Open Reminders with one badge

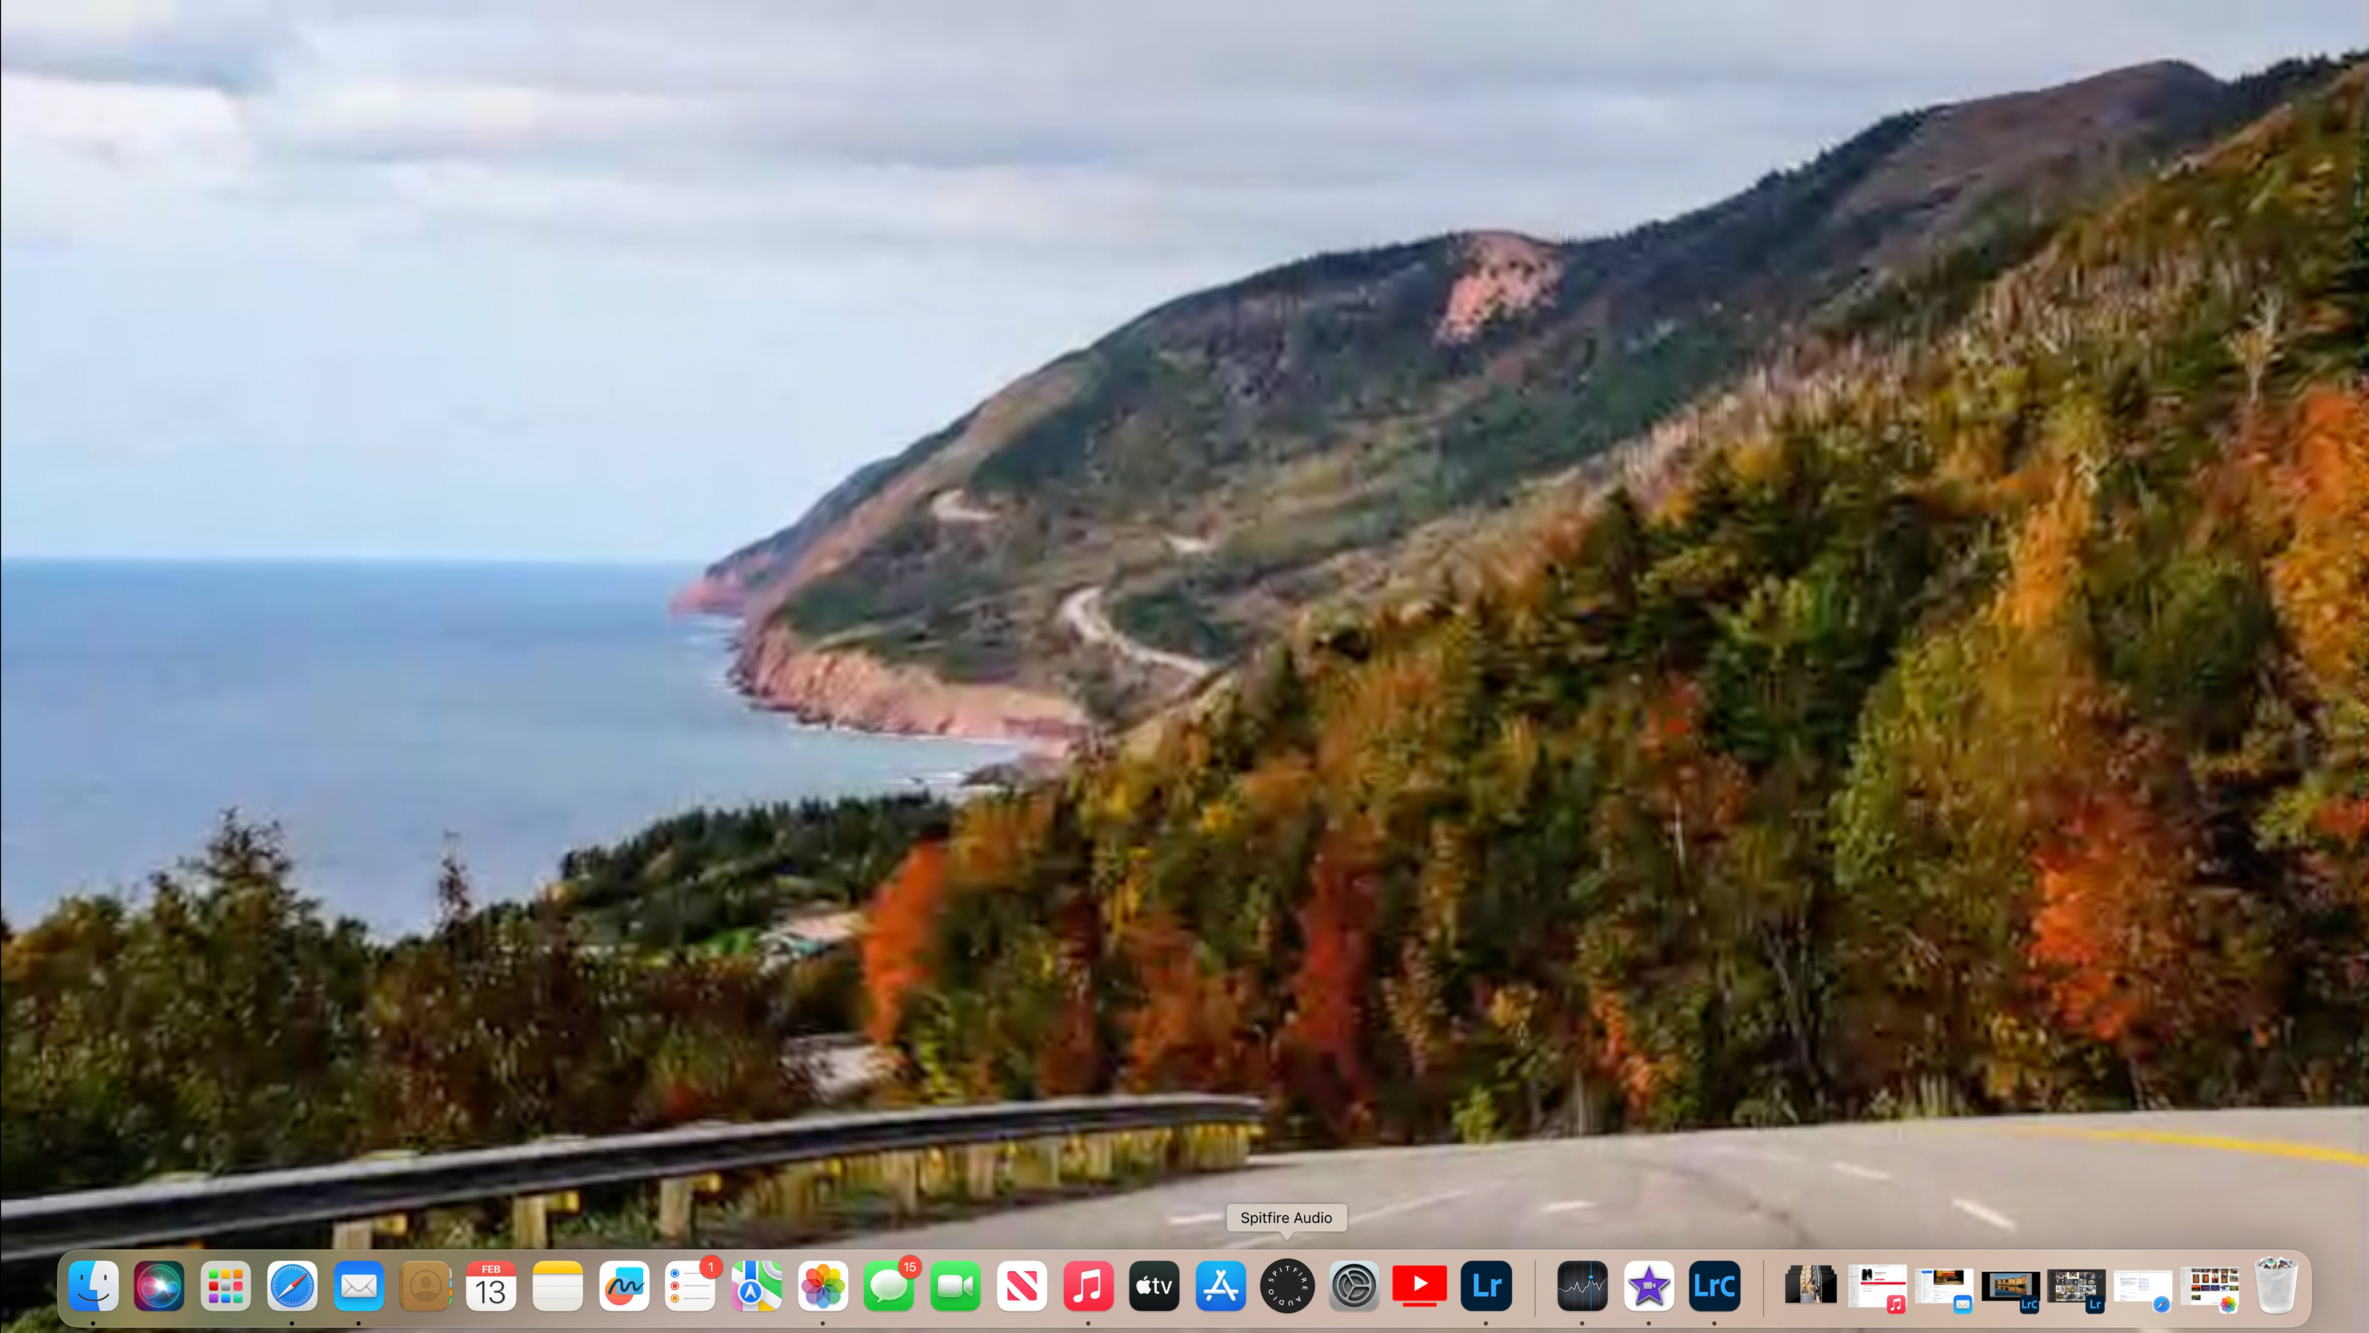(x=691, y=1285)
